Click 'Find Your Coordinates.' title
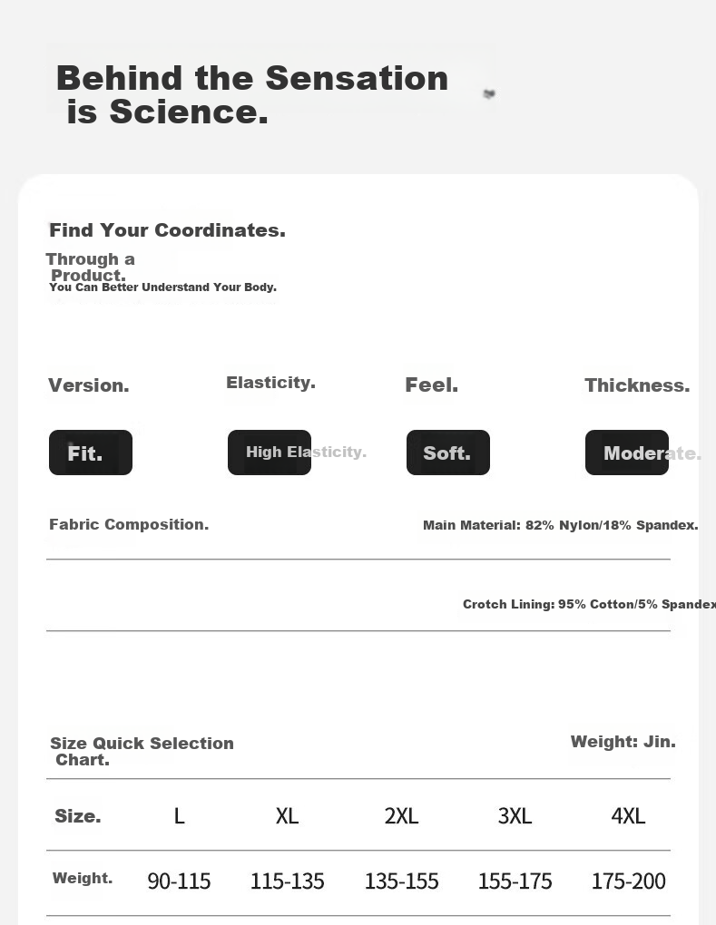 point(167,230)
